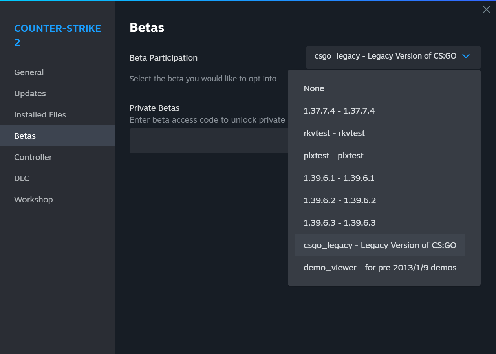
Task: Choose the 1.37.7.4 beta option
Action: [339, 111]
